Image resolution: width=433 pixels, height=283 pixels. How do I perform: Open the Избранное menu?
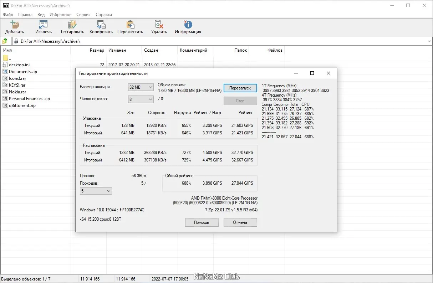click(61, 15)
